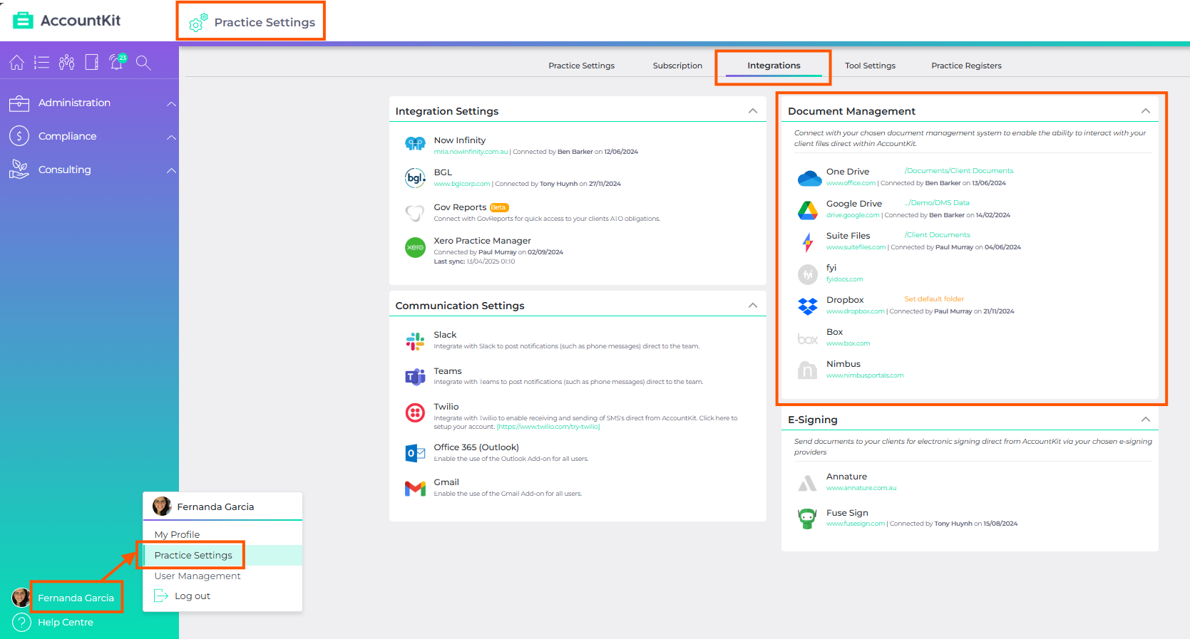Screen dimensions: 1190x639
Task: Open One Drive Client Documents folder link
Action: (959, 171)
